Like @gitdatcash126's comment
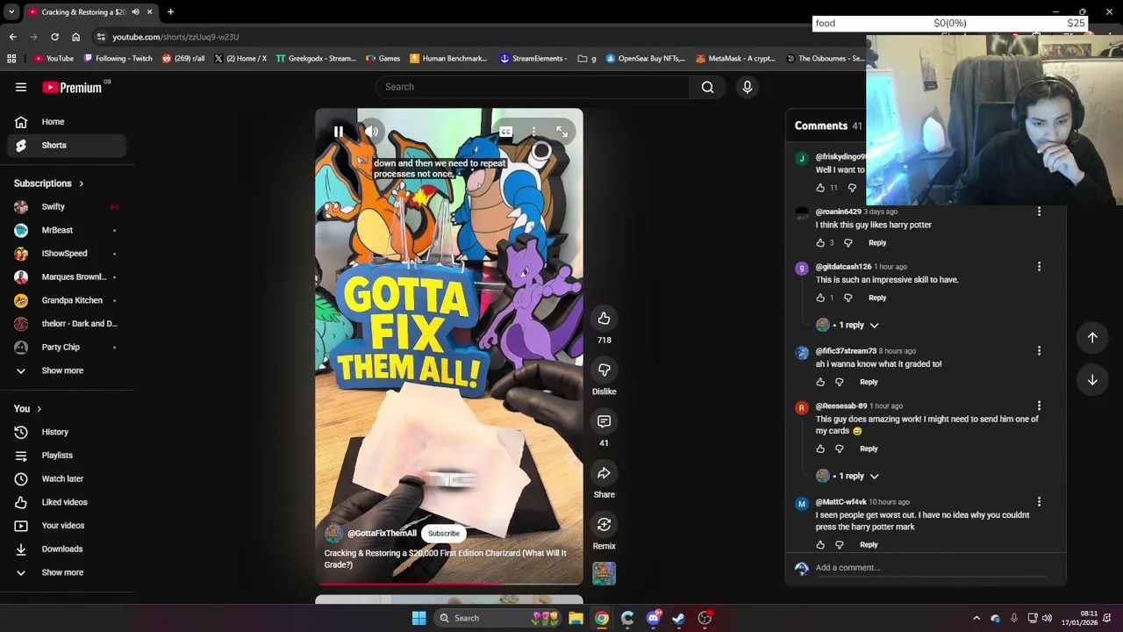 [x=820, y=298]
